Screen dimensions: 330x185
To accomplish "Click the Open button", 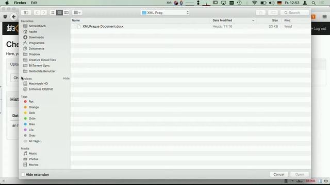I will 299,174.
